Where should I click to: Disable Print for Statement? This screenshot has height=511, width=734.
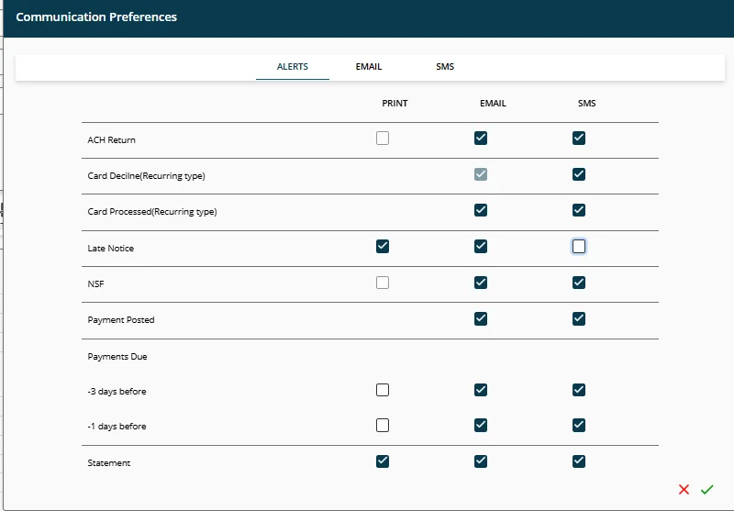click(383, 461)
